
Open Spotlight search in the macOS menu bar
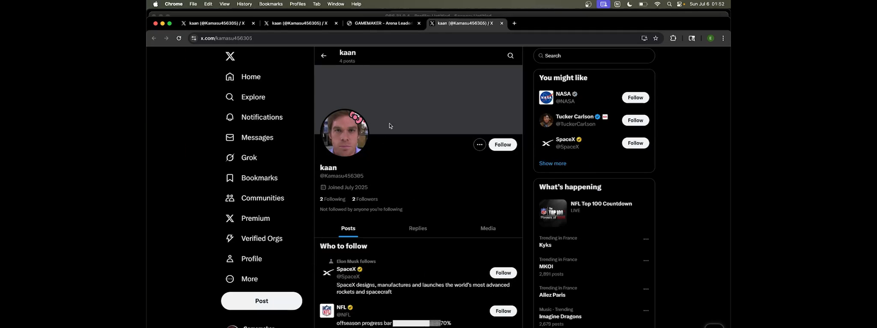(669, 4)
